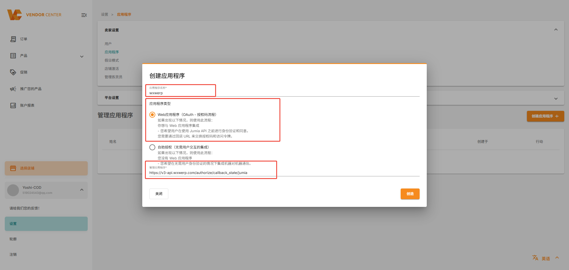Click the promotions tag icon
This screenshot has height=270, width=569.
13,72
